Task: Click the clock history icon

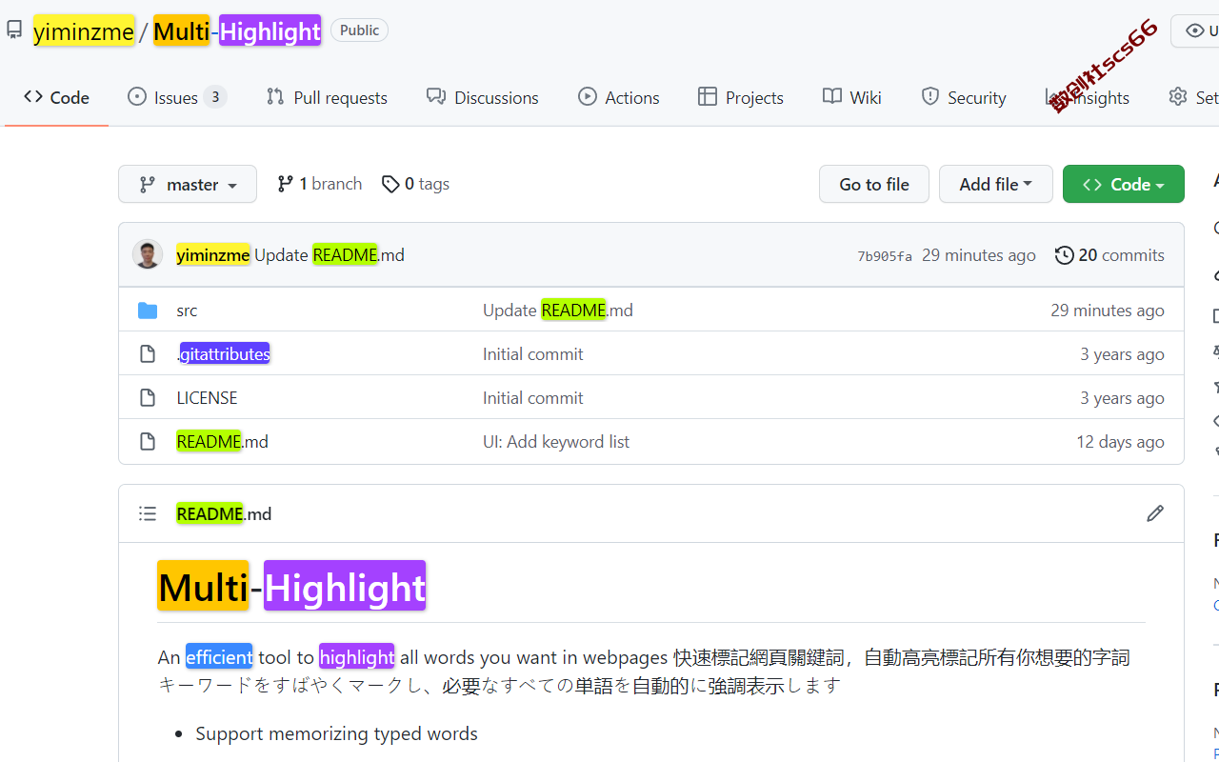Action: 1065,254
